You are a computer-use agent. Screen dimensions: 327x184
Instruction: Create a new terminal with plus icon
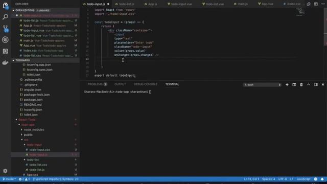[287, 84]
